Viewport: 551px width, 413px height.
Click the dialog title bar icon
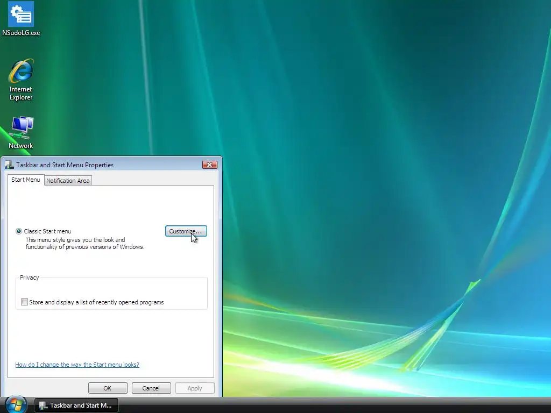coord(10,165)
